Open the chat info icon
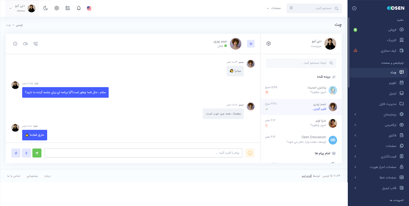The image size is (409, 206). [15, 44]
